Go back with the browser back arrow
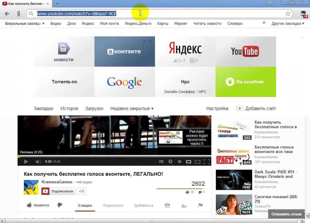The width and height of the screenshot is (310, 223). (7, 14)
